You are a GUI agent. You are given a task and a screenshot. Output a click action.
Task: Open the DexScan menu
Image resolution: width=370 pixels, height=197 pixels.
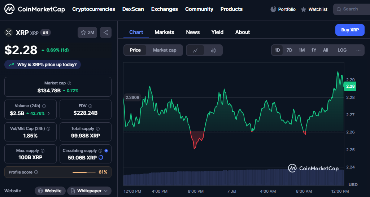pyautogui.click(x=133, y=9)
